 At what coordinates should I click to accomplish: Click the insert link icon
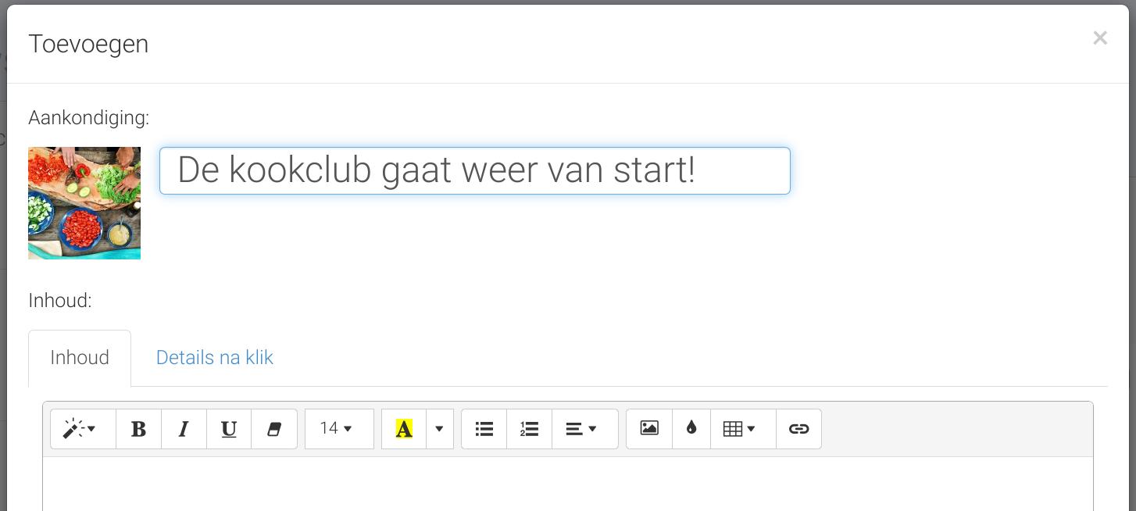[x=798, y=429]
